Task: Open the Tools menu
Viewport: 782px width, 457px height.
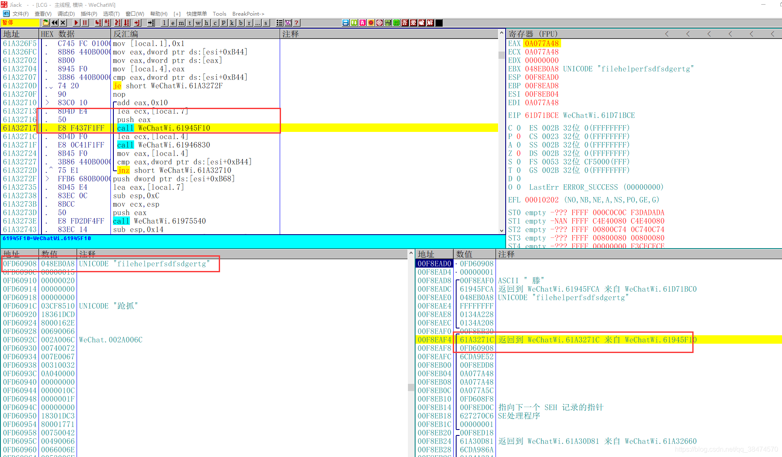Action: coord(219,14)
